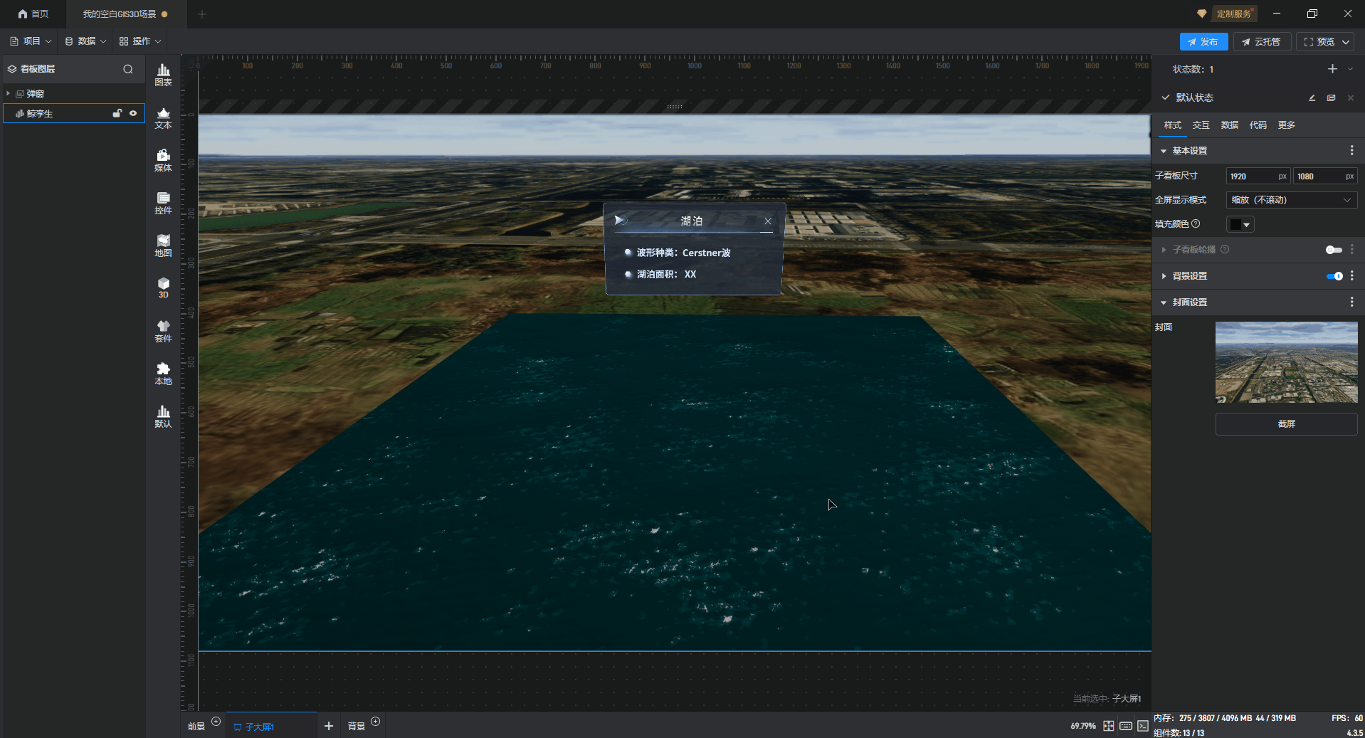Open the 控件 controls components panel
The height and width of the screenshot is (738, 1365).
click(163, 203)
